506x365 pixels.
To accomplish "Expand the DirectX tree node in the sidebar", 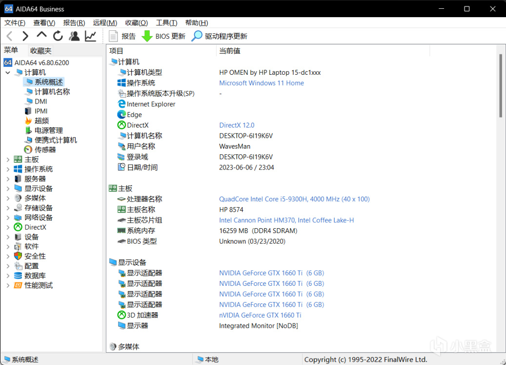I will [x=8, y=227].
